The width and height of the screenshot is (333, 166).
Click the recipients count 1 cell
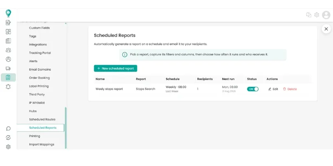(x=198, y=89)
